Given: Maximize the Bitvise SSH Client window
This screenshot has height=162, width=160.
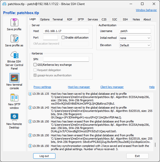Looking at the screenshot, I should click(142, 4).
